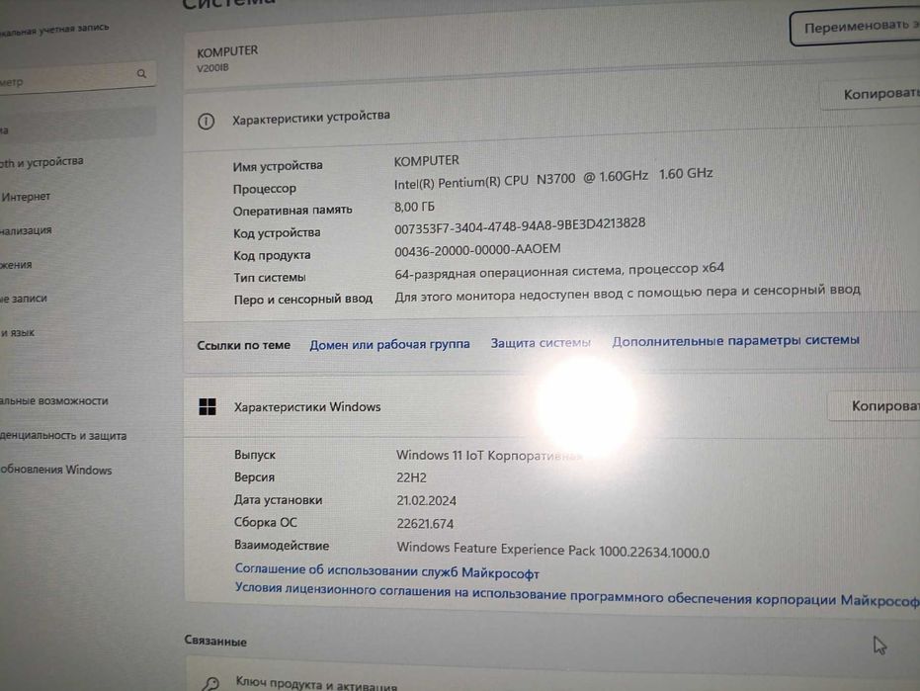Open Персонализация sidebar section
The width and height of the screenshot is (920, 691).
click(26, 230)
